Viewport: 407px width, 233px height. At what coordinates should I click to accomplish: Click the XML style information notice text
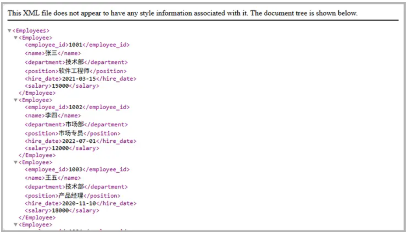[x=182, y=14]
